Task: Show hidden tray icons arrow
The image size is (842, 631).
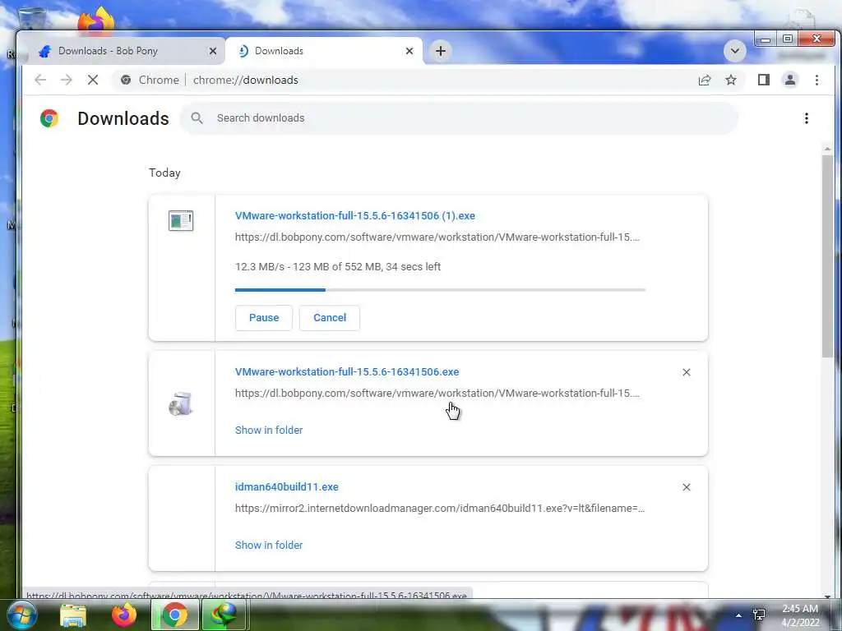Action: coord(738,615)
